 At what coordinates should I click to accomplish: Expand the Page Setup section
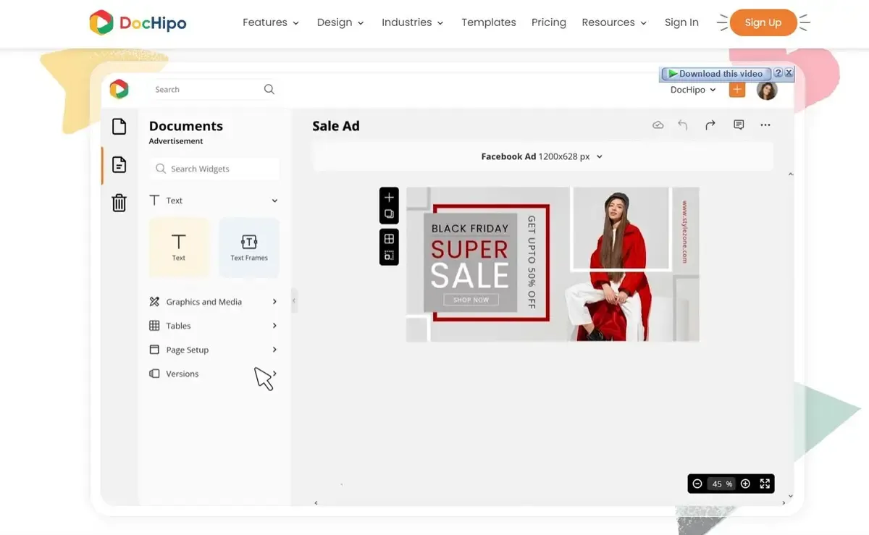(214, 350)
